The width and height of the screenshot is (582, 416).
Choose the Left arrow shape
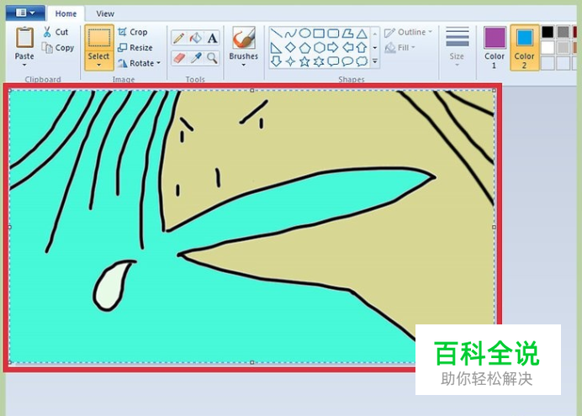click(347, 47)
